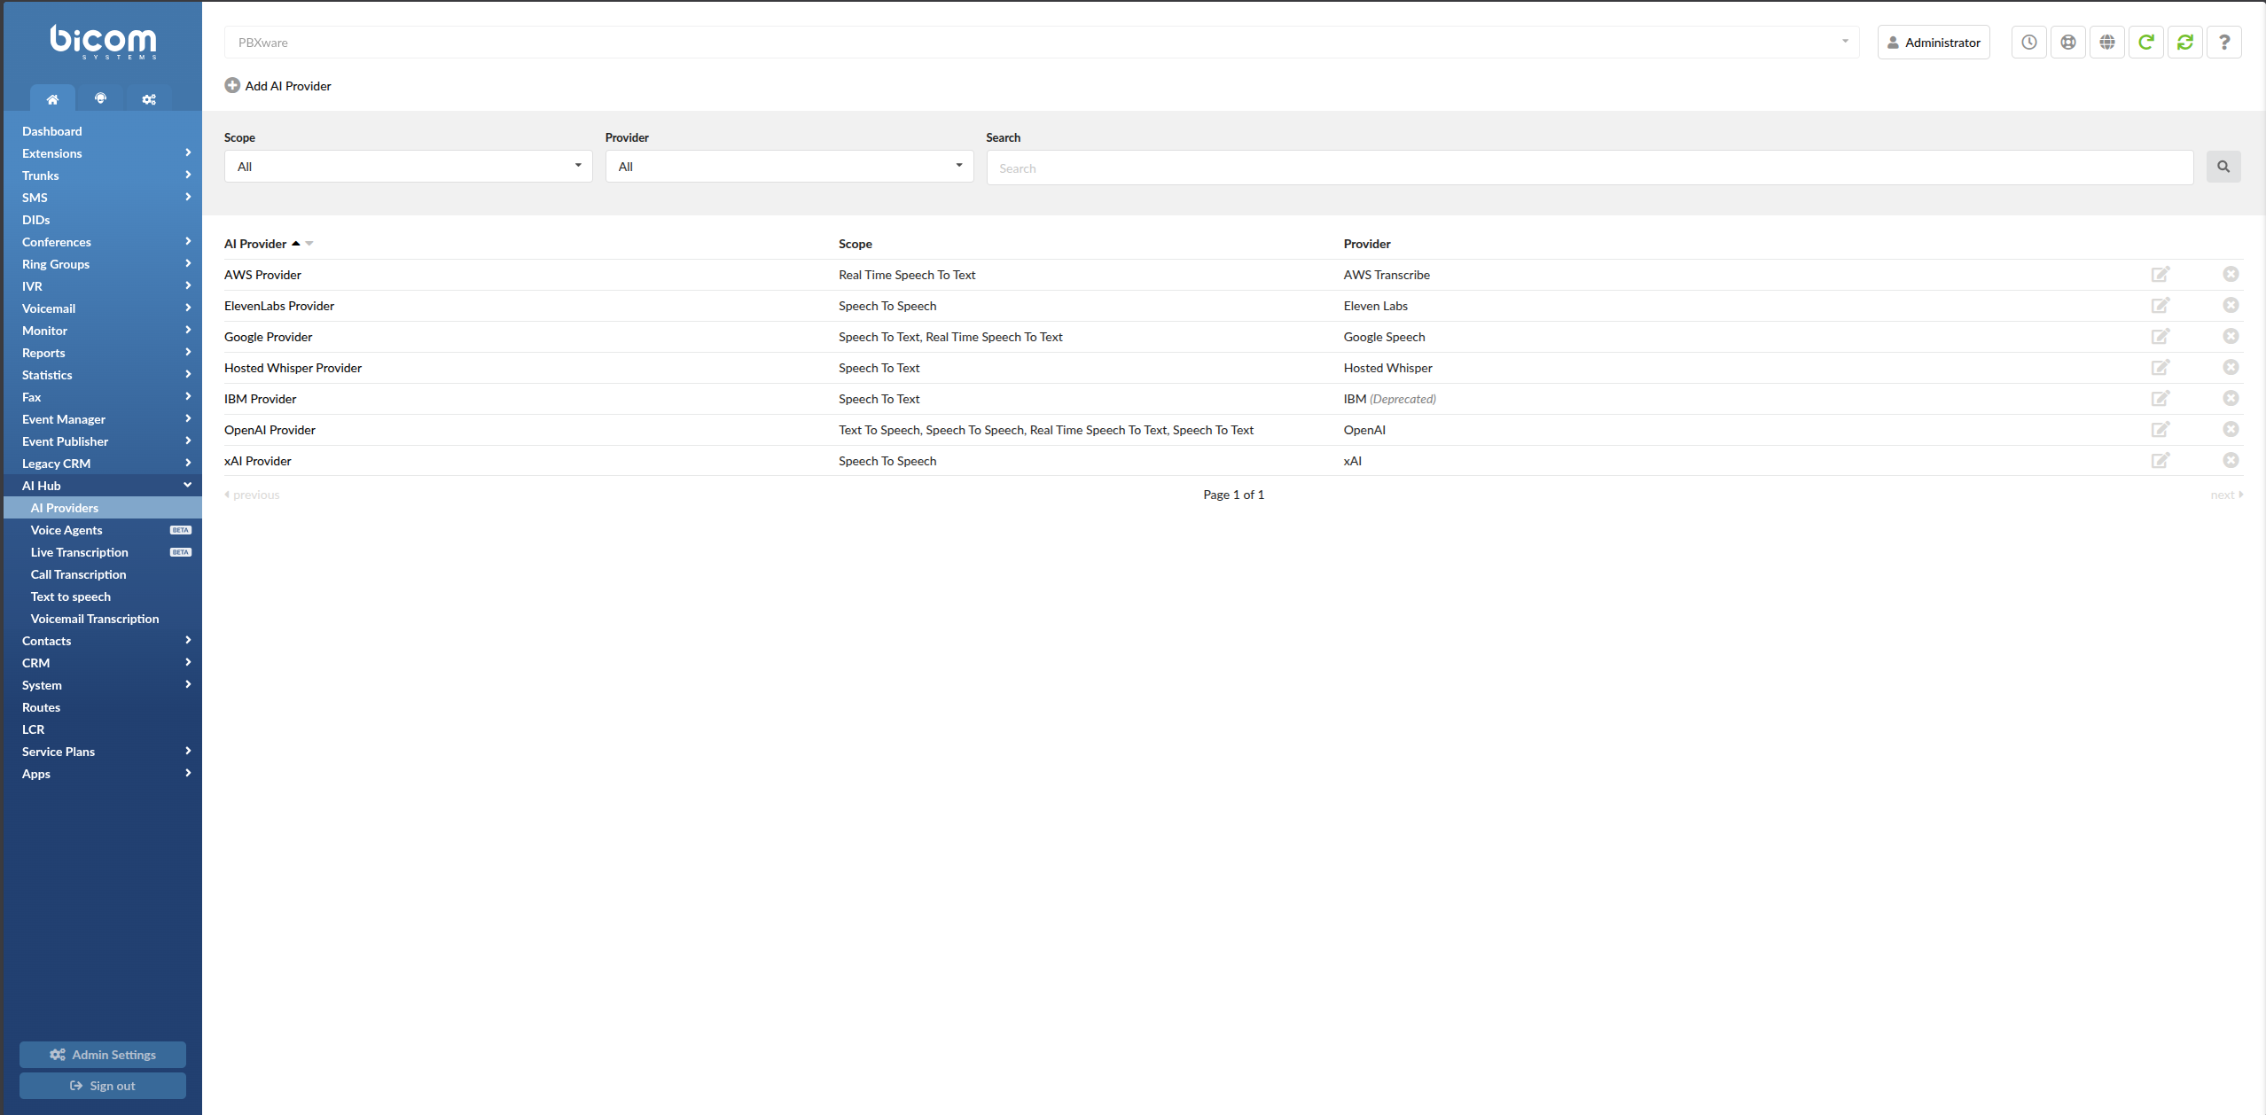The image size is (2266, 1115).
Task: Open Text to speech under AI Hub
Action: point(103,596)
